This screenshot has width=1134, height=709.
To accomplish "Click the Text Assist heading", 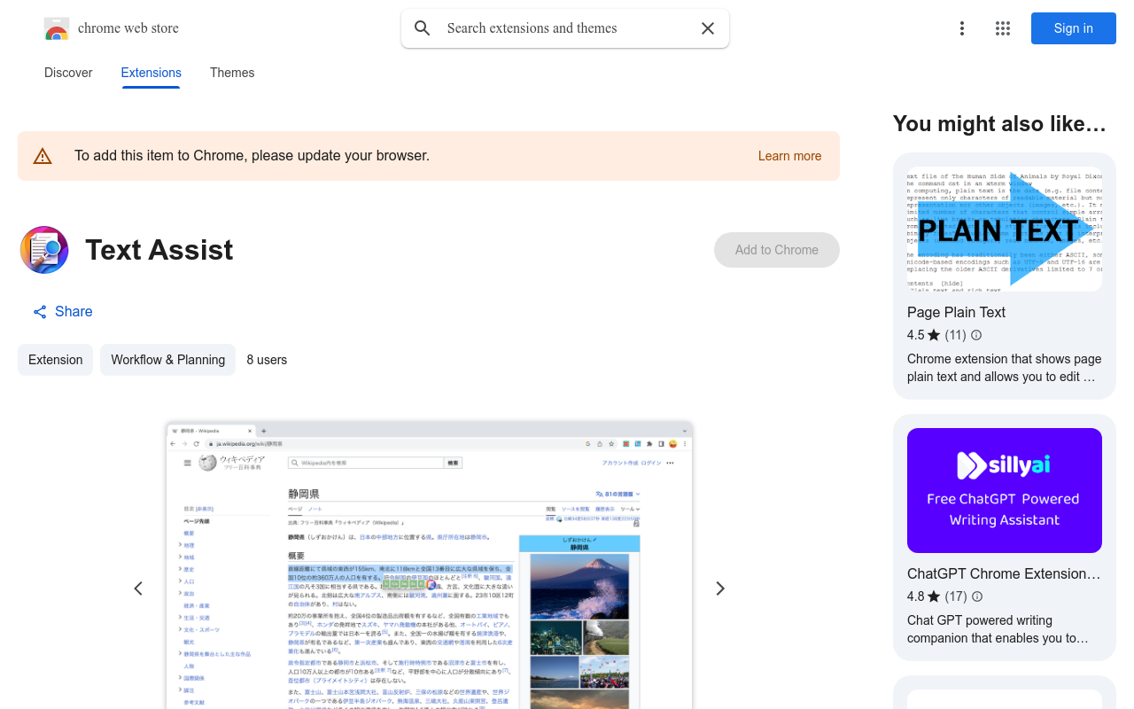I will coord(159,250).
